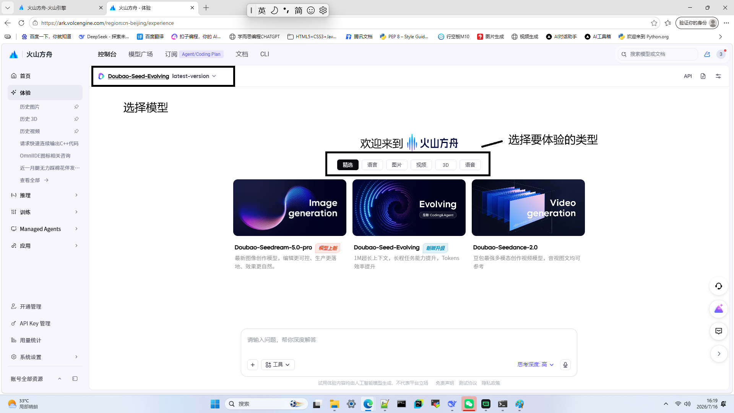Screen dimensions: 734x413
Task: Open the parameter settings sliders icon
Action: pyautogui.click(x=718, y=76)
